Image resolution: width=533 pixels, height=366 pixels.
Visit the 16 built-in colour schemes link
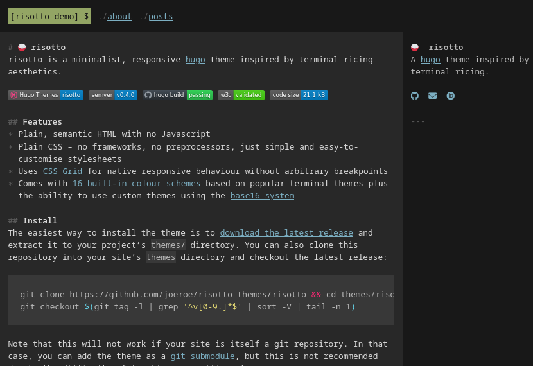(x=137, y=184)
